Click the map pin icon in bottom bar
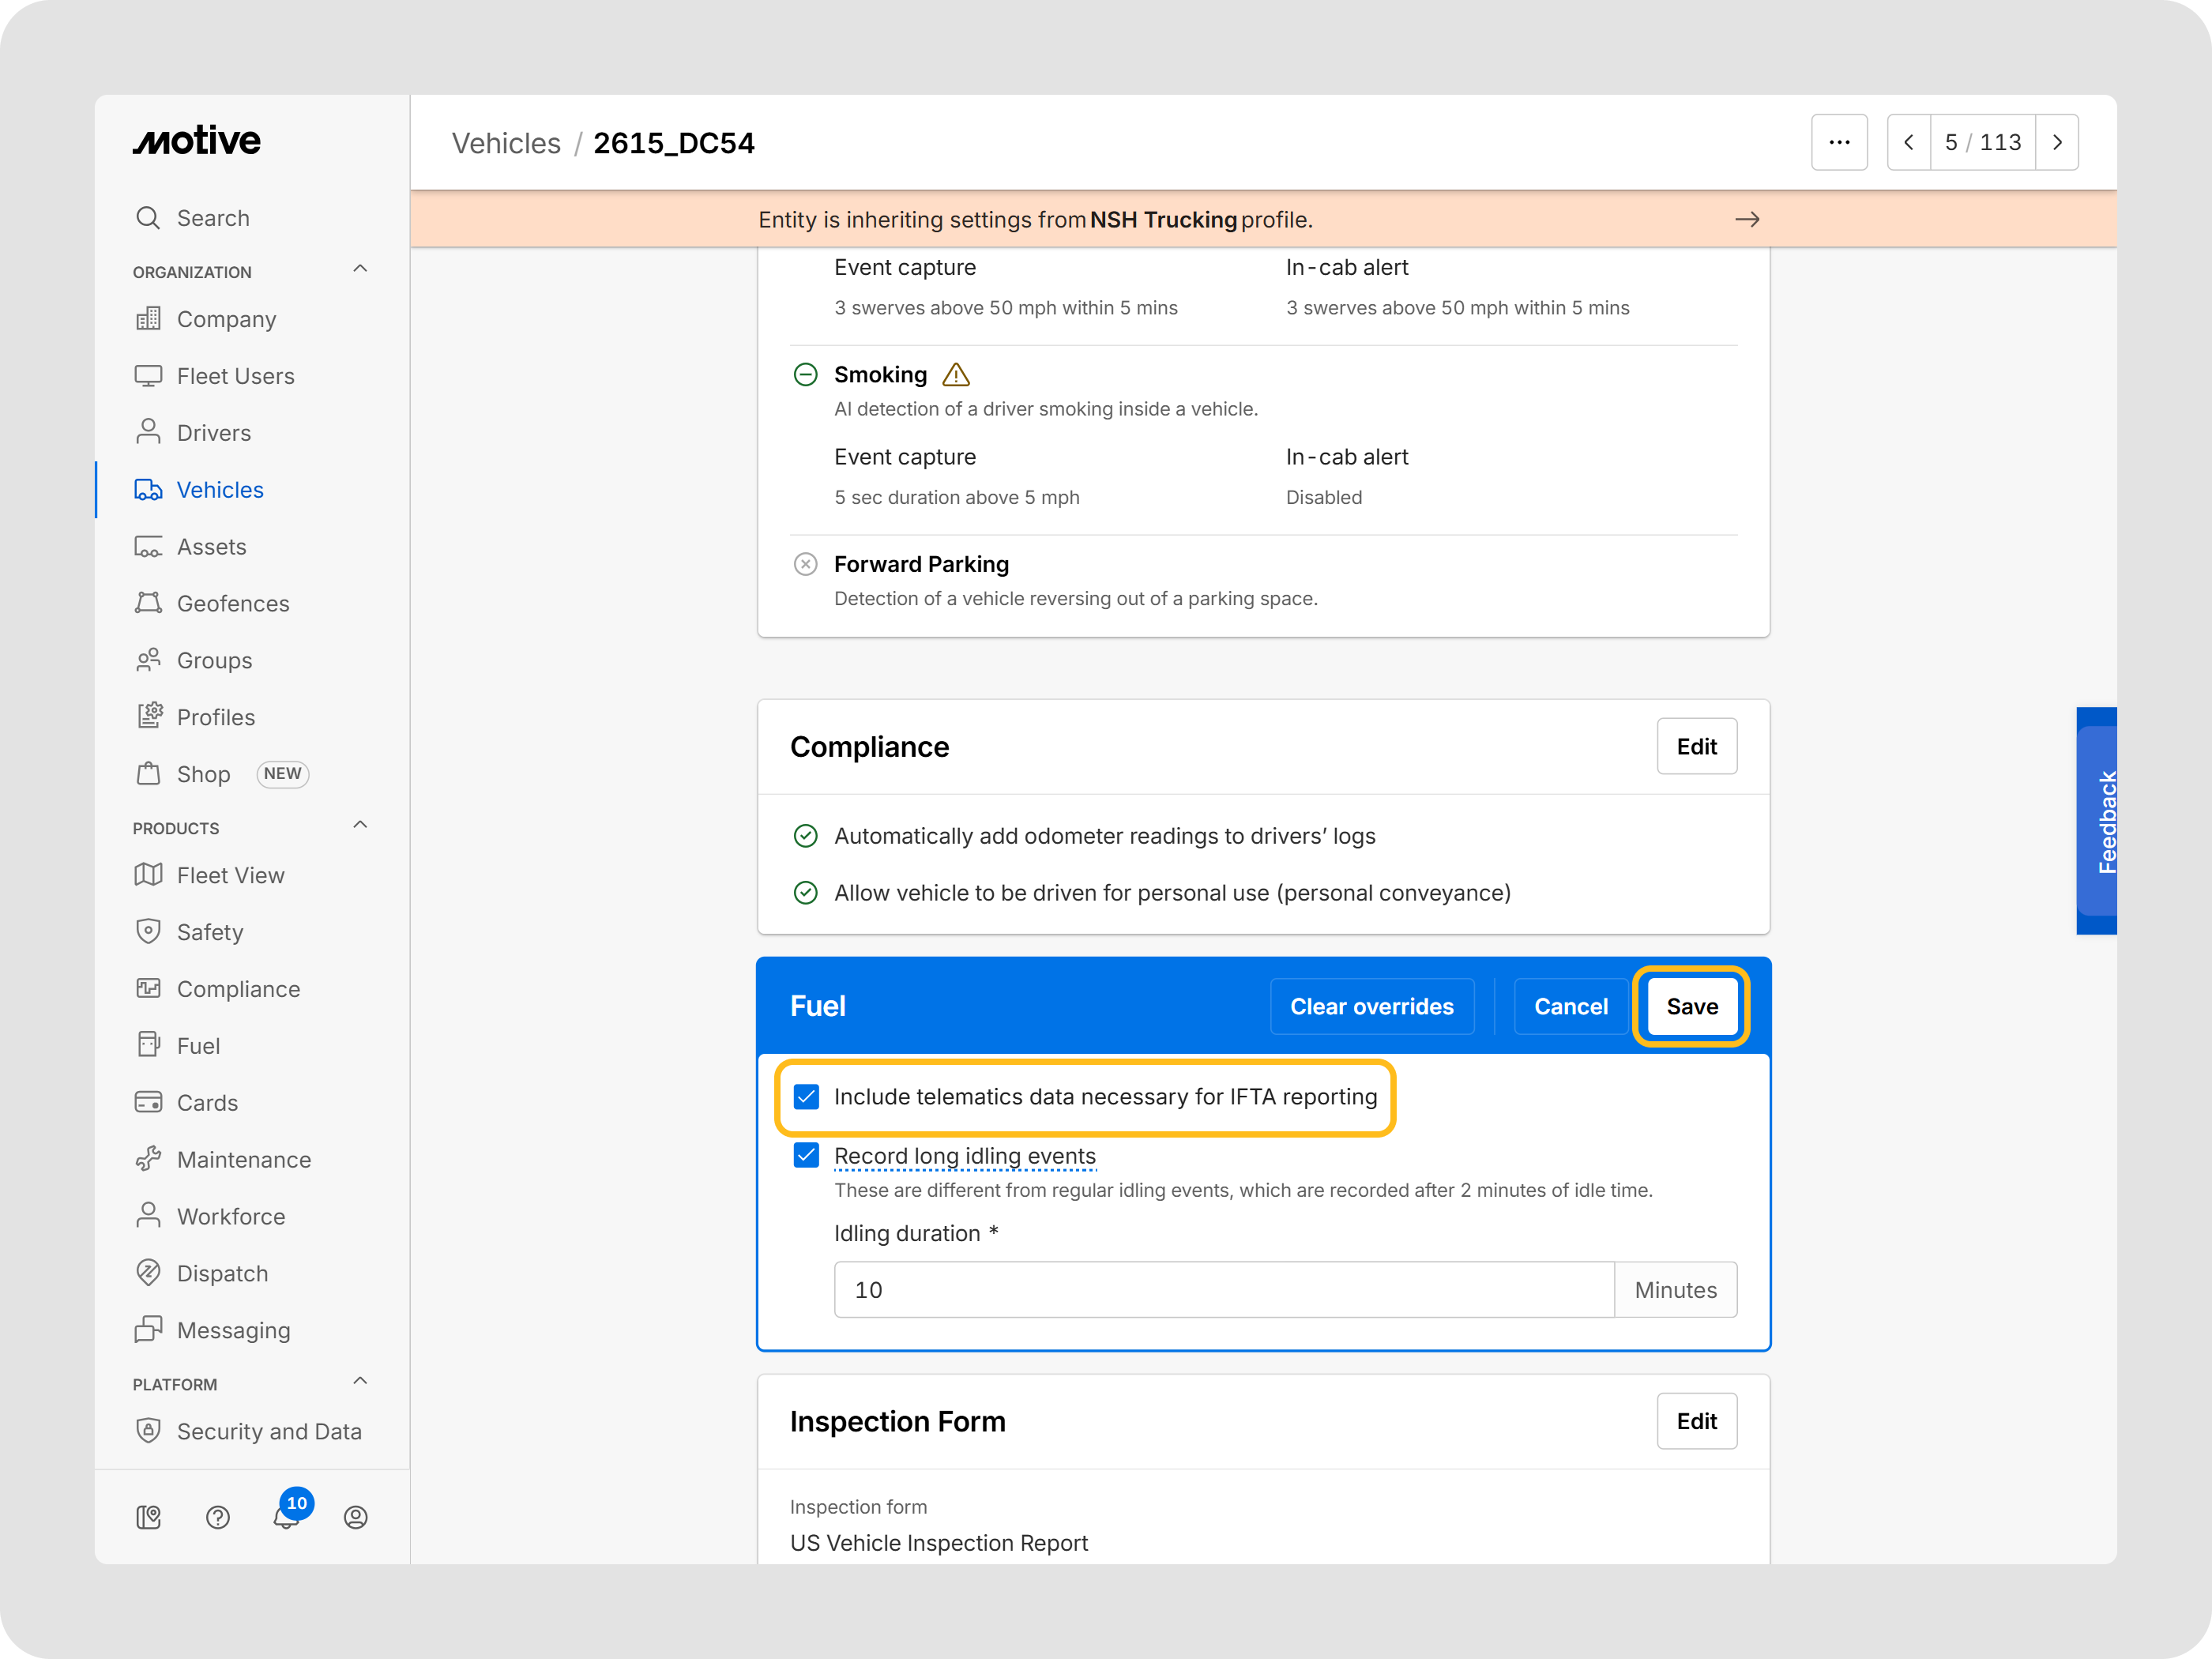This screenshot has height=1659, width=2212. coord(148,1517)
